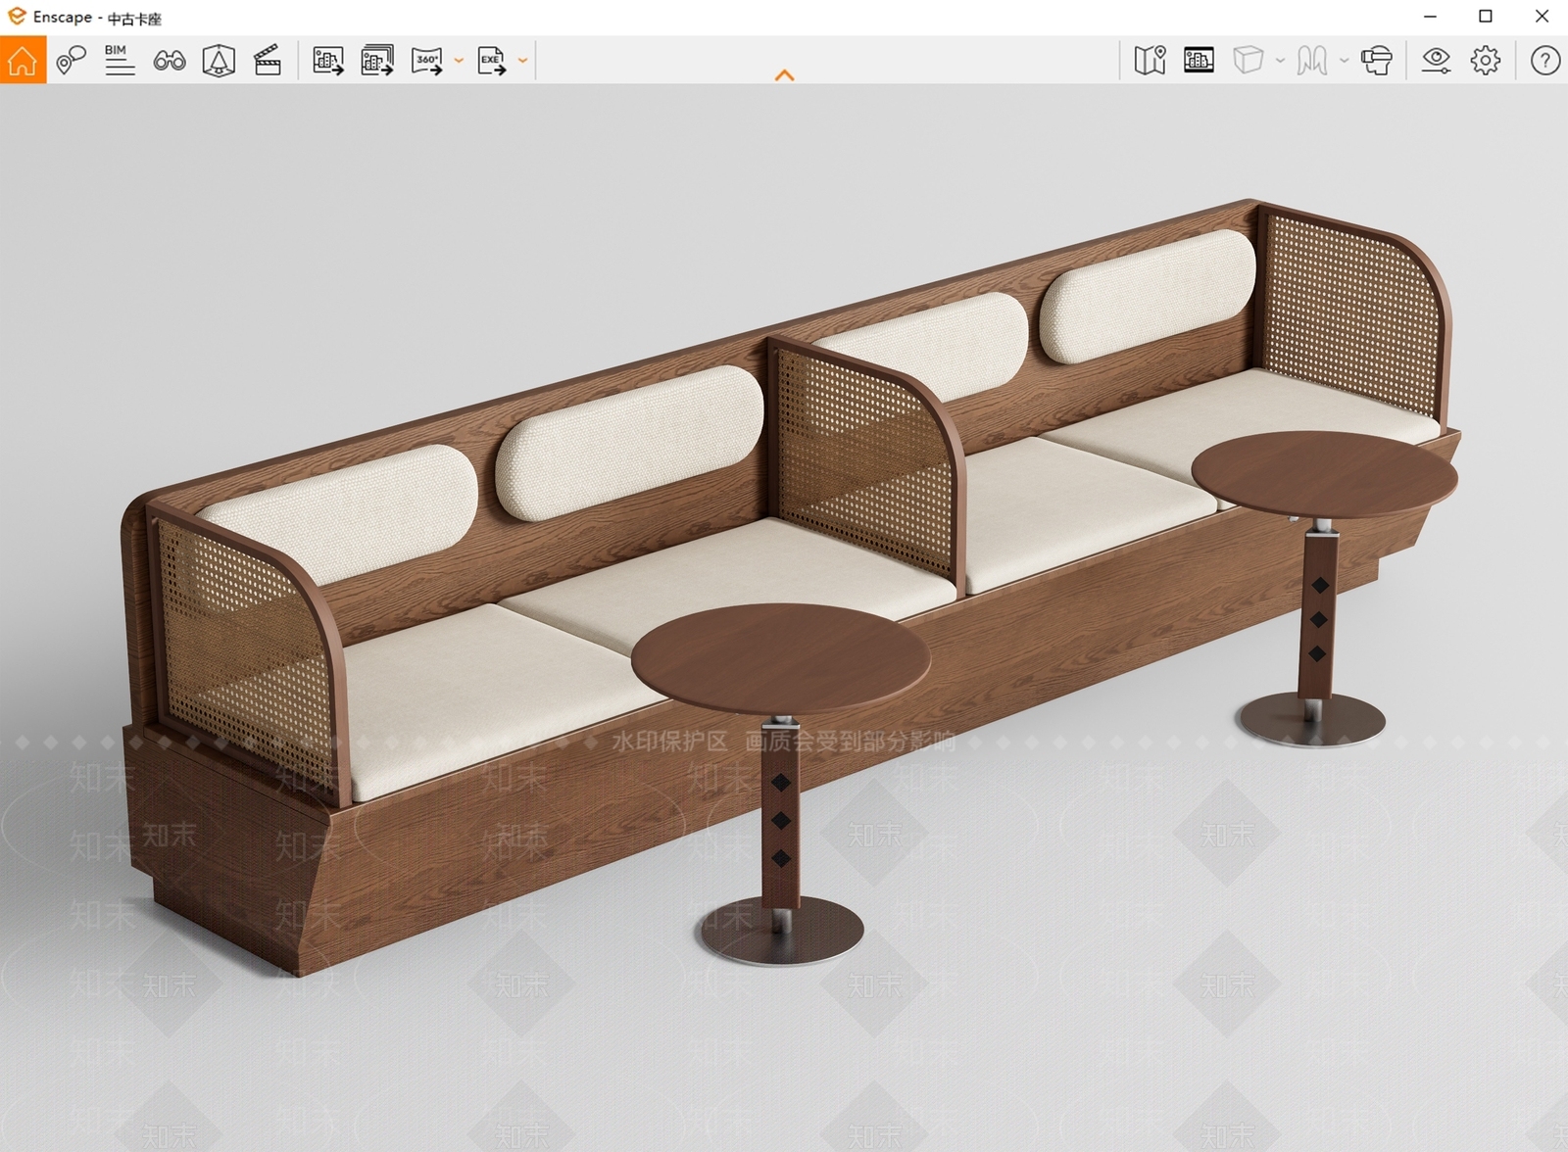Viewport: 1568px width, 1152px height.
Task: Open the video editor clapperboard icon
Action: pyautogui.click(x=268, y=61)
